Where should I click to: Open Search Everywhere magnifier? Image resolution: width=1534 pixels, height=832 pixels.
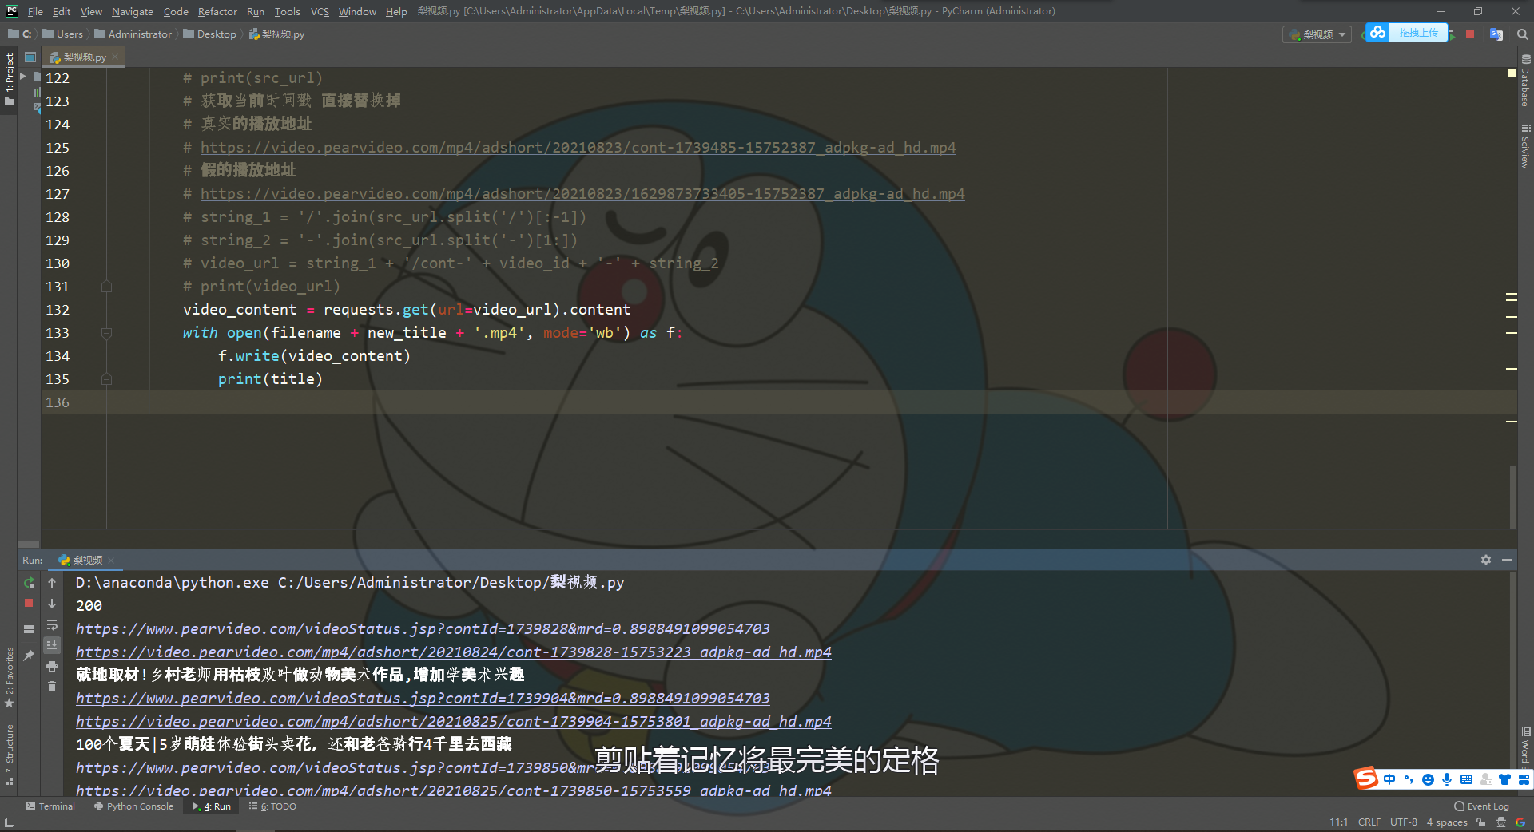coord(1523,34)
